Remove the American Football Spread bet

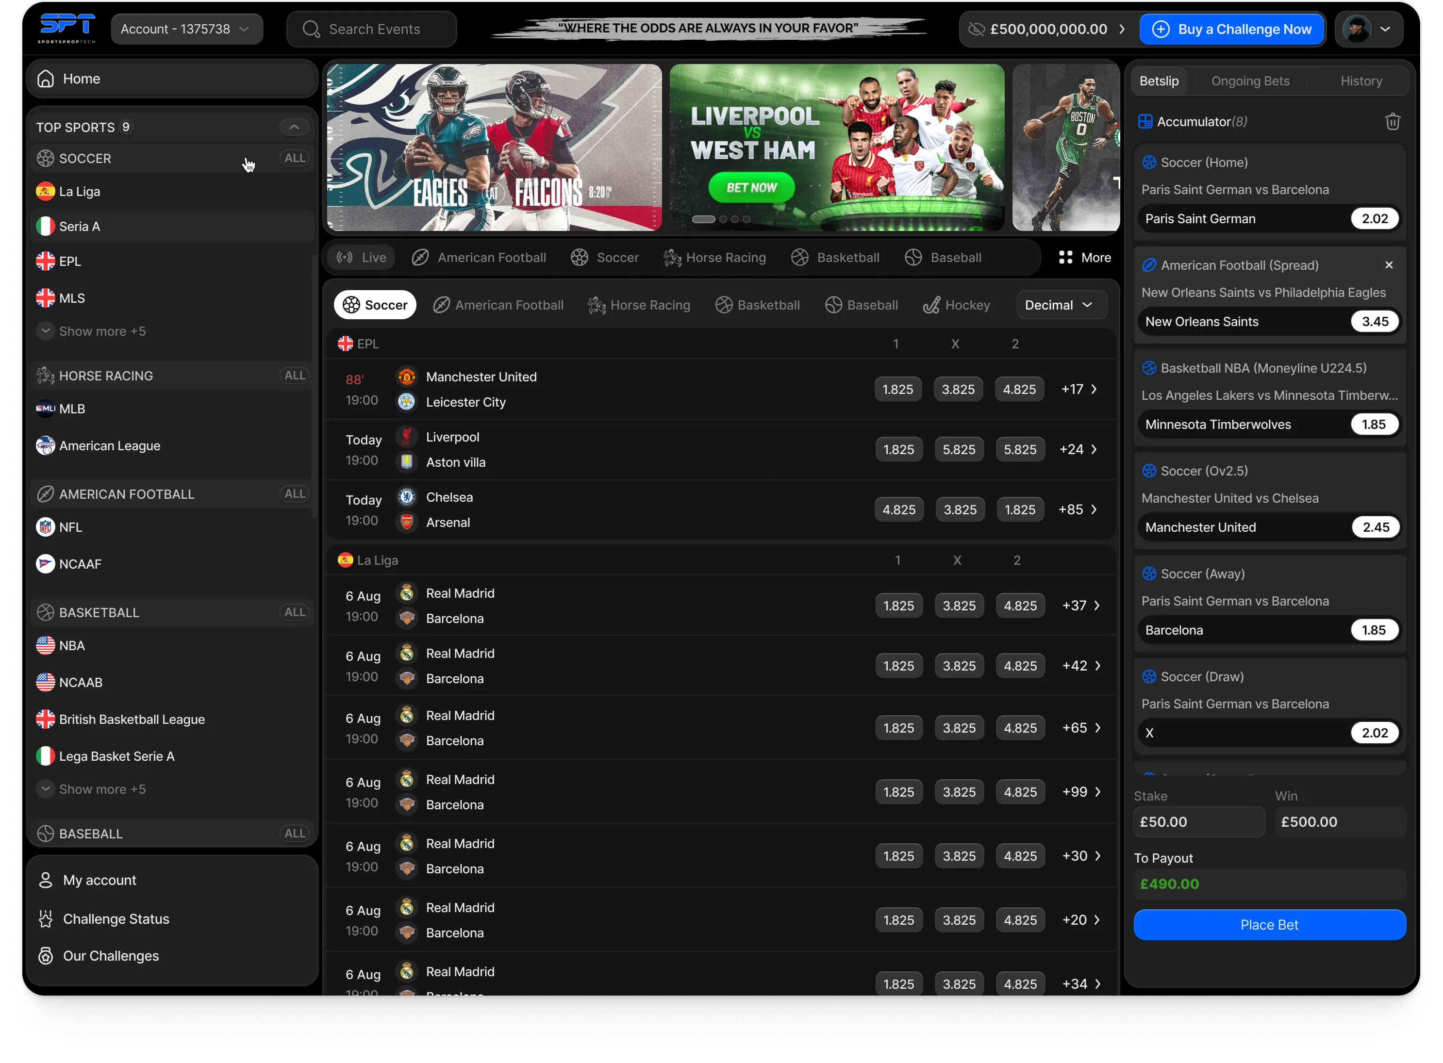(x=1389, y=265)
